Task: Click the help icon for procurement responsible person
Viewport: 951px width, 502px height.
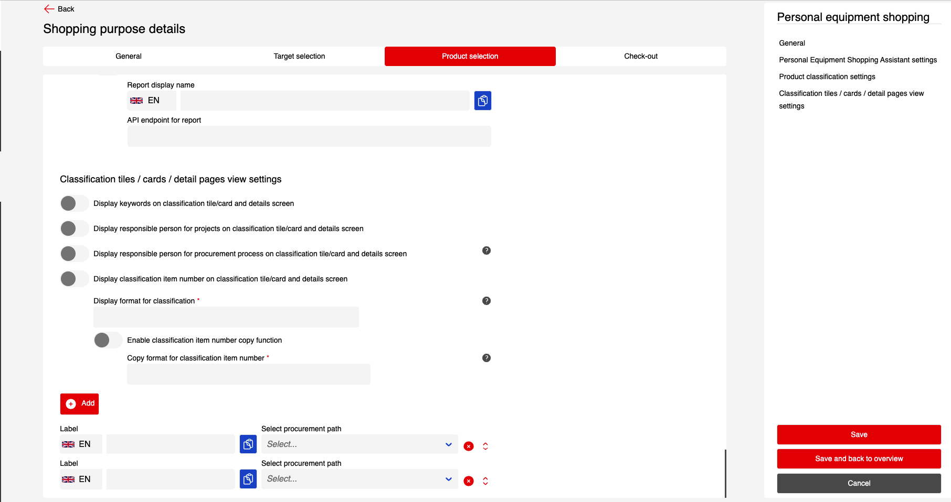Action: point(486,250)
